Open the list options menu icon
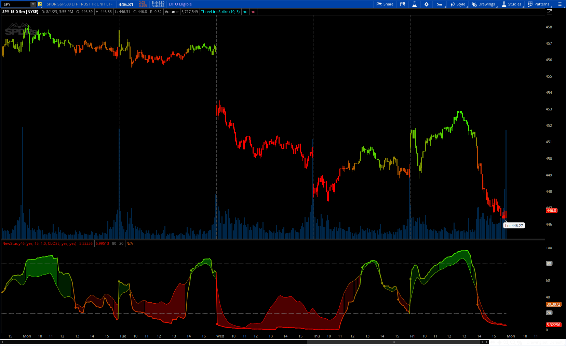This screenshot has width=566, height=346. (560, 4)
